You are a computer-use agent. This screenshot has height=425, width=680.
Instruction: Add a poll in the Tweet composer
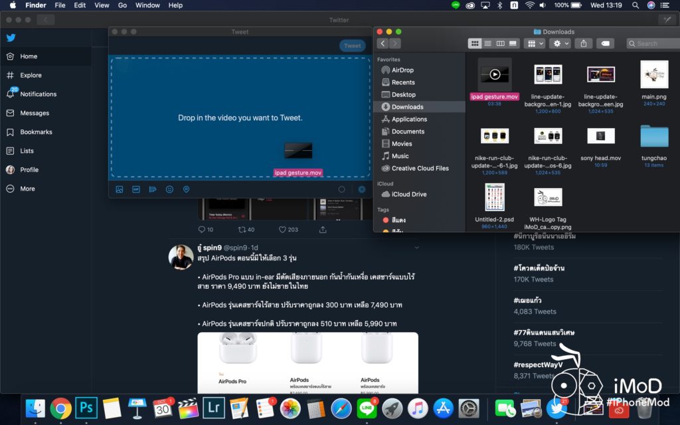point(153,189)
